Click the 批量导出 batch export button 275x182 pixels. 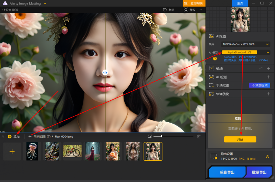click(259, 172)
